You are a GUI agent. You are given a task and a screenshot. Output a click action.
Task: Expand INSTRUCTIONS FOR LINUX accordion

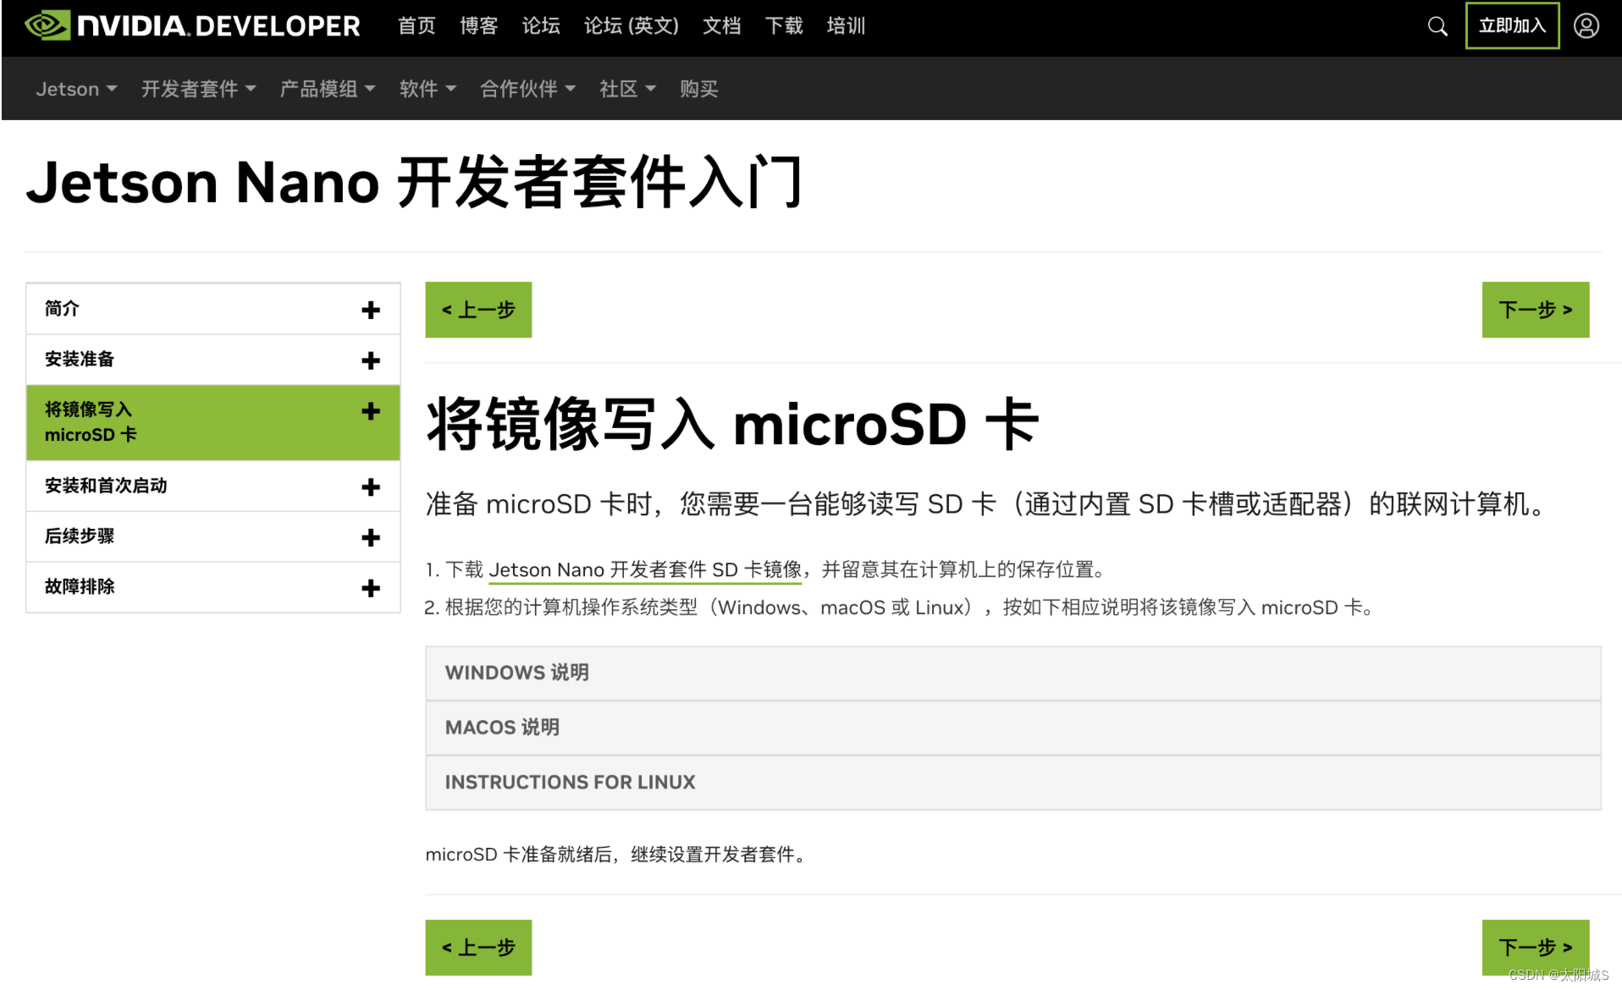pyautogui.click(x=1012, y=783)
